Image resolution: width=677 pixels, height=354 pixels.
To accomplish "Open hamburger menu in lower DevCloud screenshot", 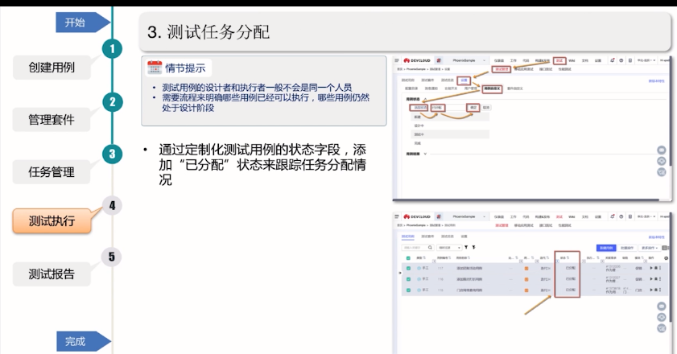I will point(397,216).
